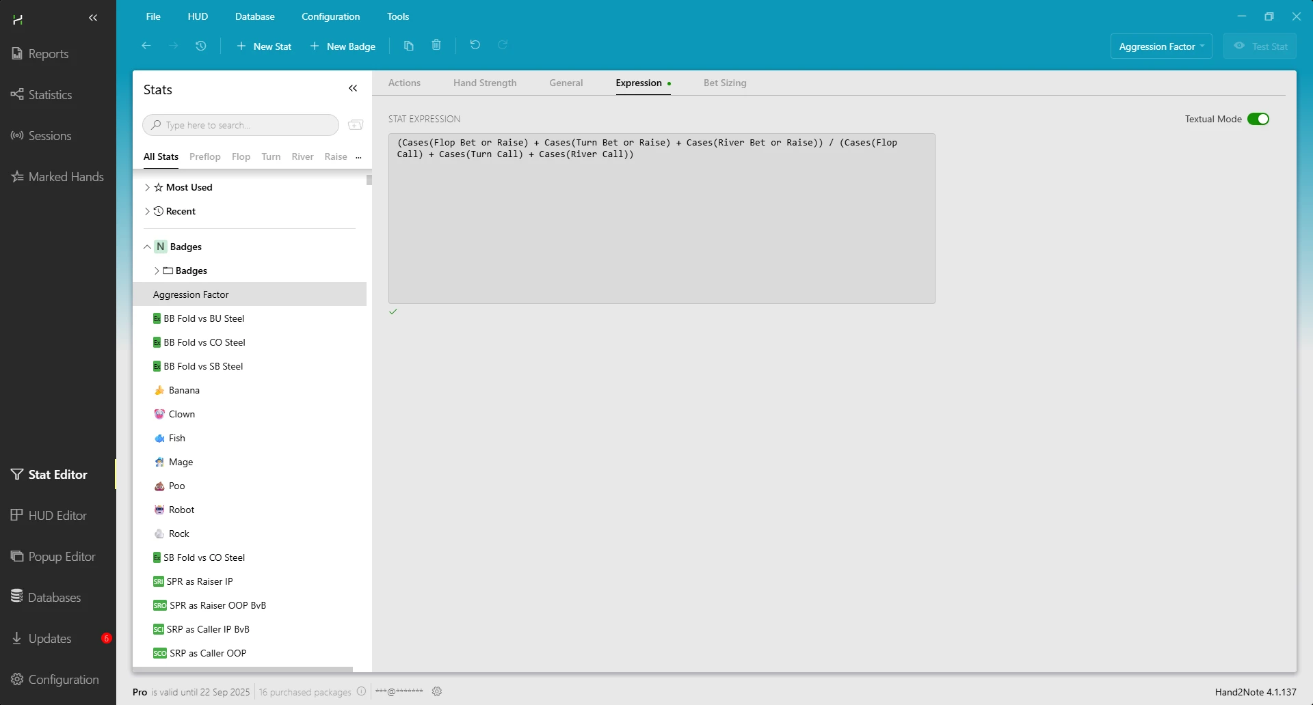Collapse the Stats panel with double chevron
1313x705 pixels.
coord(353,89)
